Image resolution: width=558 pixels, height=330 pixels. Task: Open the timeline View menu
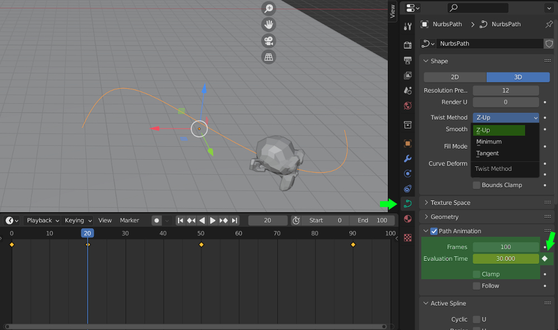pos(105,221)
